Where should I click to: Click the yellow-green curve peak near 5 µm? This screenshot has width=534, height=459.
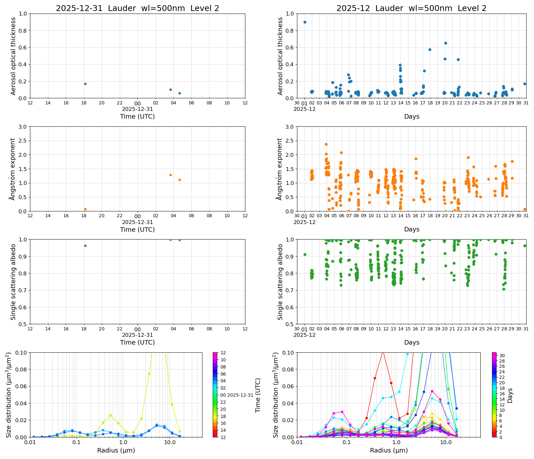[x=149, y=373]
